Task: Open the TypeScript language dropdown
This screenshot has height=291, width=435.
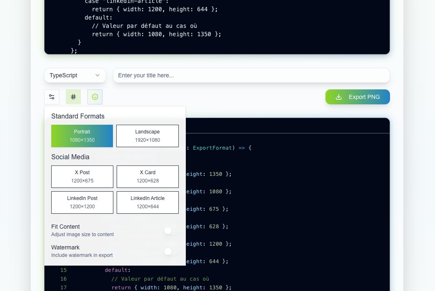Action: coord(75,75)
